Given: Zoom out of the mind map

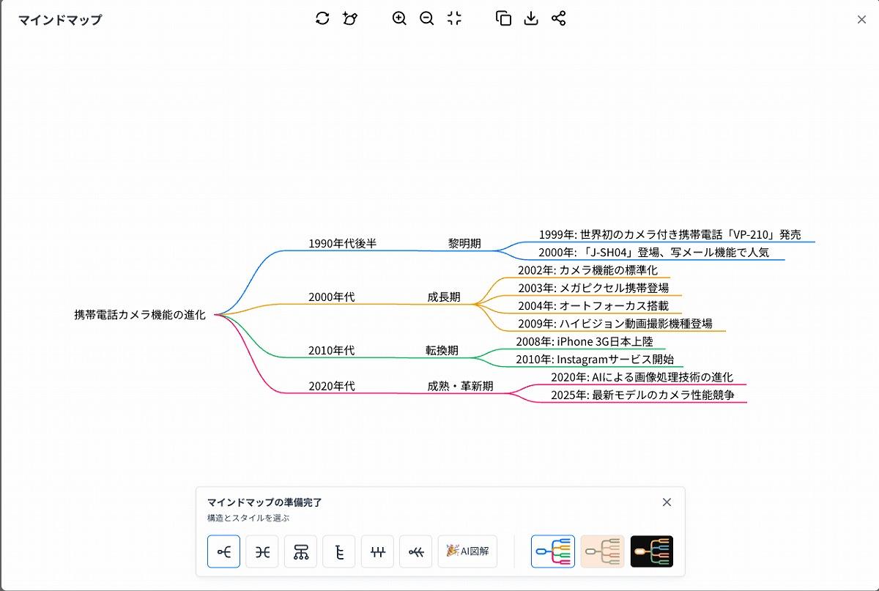Looking at the screenshot, I should [427, 19].
